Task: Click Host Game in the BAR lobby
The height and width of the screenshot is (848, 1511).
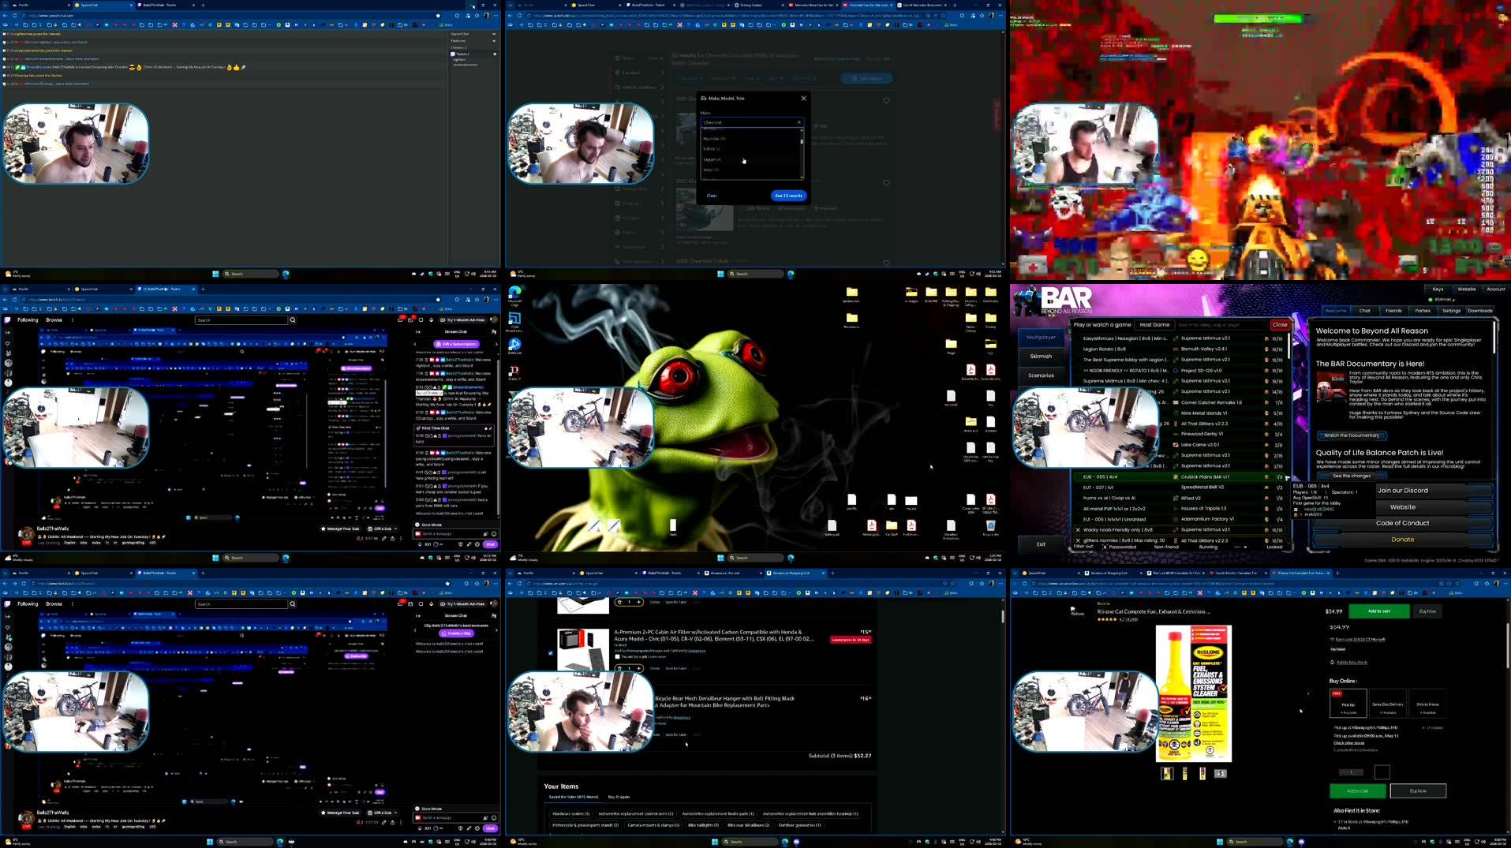Action: pos(1154,324)
